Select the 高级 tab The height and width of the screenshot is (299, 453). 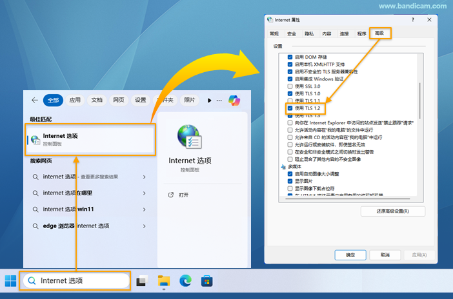pyautogui.click(x=379, y=34)
